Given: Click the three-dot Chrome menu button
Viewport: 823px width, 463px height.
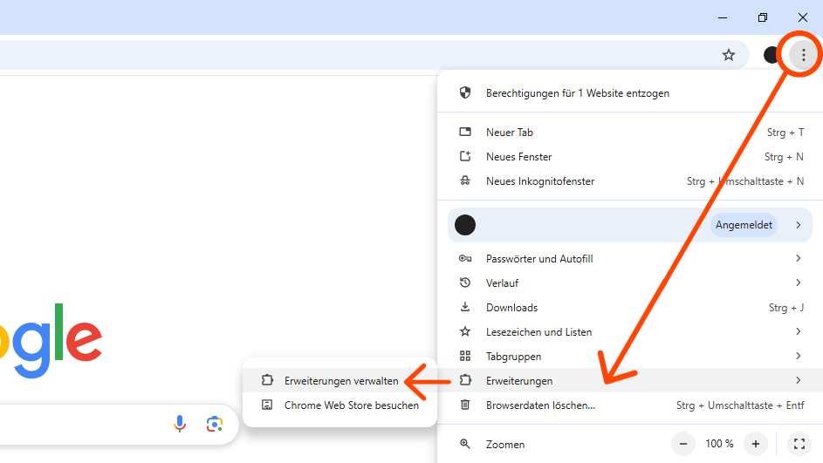Looking at the screenshot, I should (803, 55).
